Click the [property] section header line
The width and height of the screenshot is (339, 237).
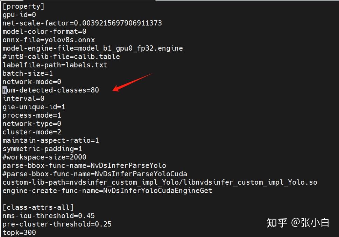coord(23,6)
